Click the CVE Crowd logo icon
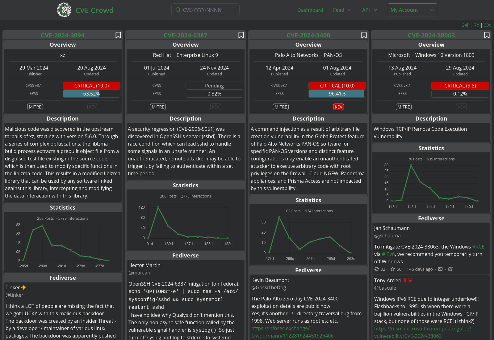494x340 pixels. (64, 10)
